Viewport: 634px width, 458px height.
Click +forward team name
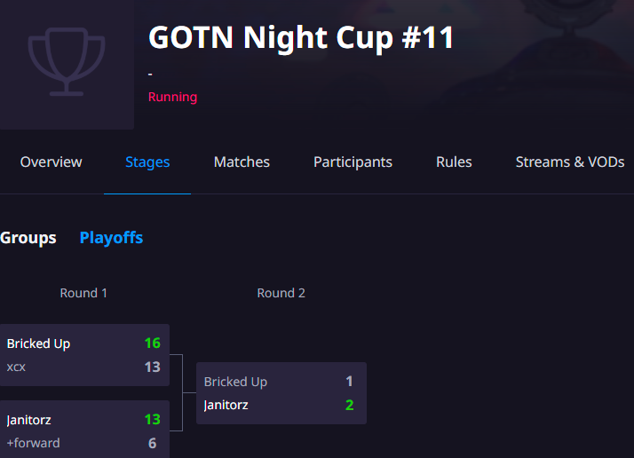pyautogui.click(x=33, y=443)
